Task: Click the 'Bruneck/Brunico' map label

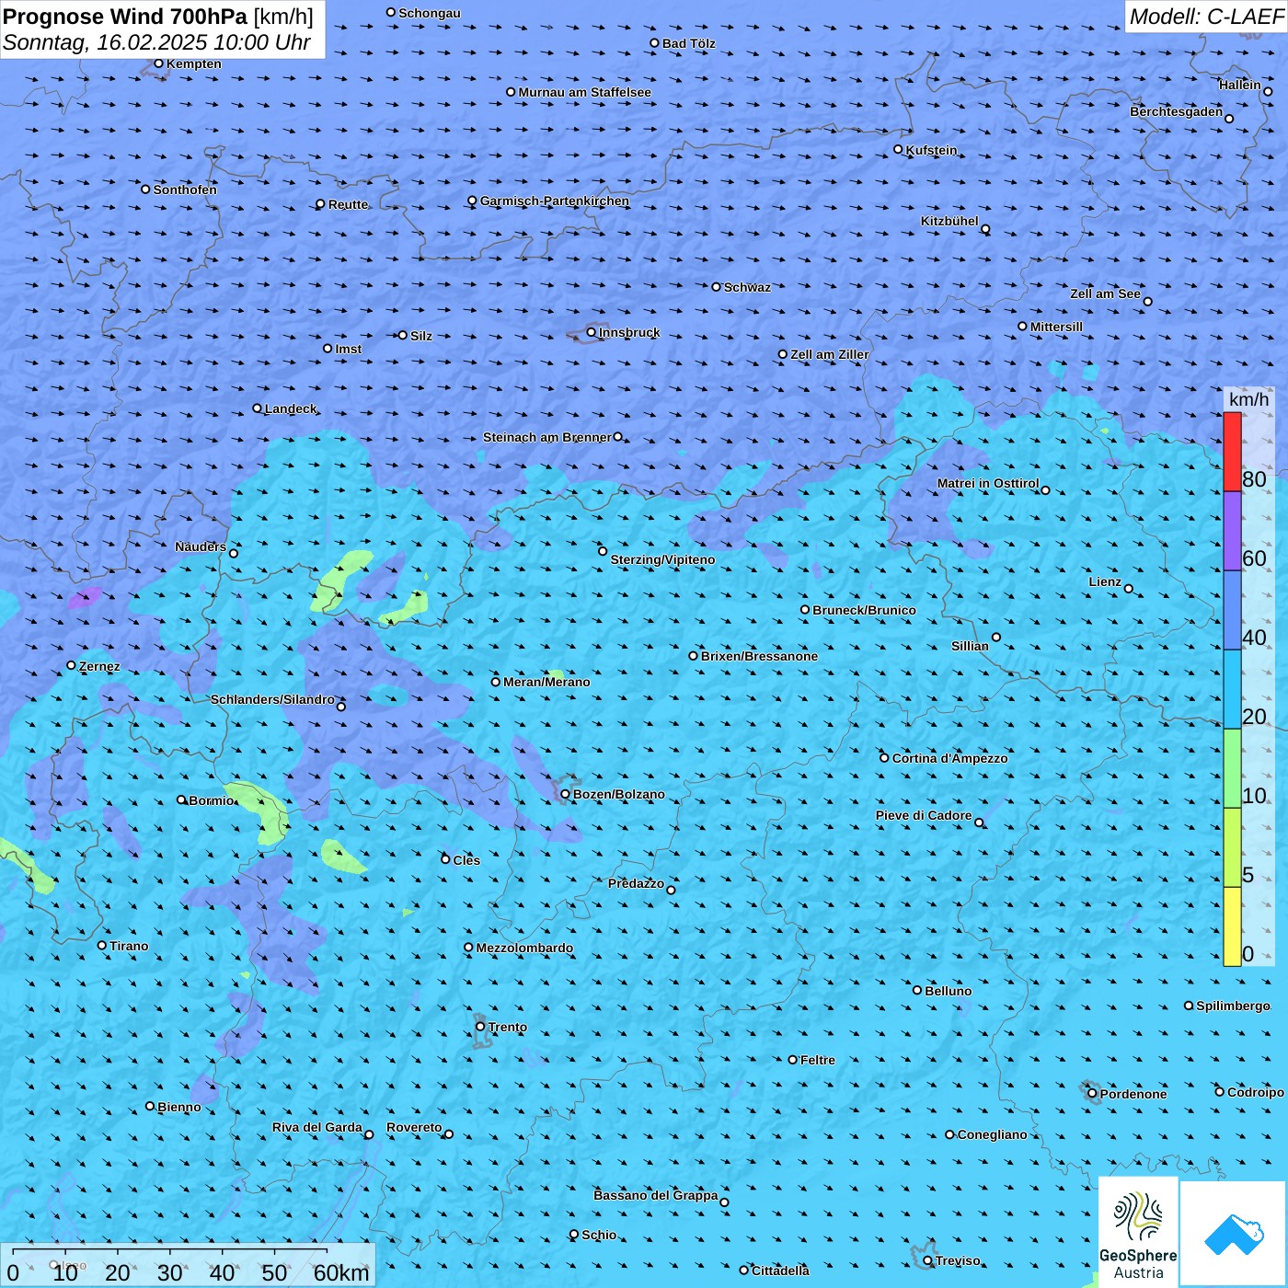Action: [x=864, y=610]
